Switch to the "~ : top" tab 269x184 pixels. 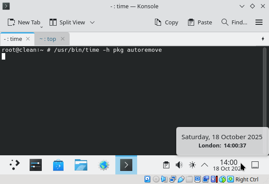pos(48,39)
